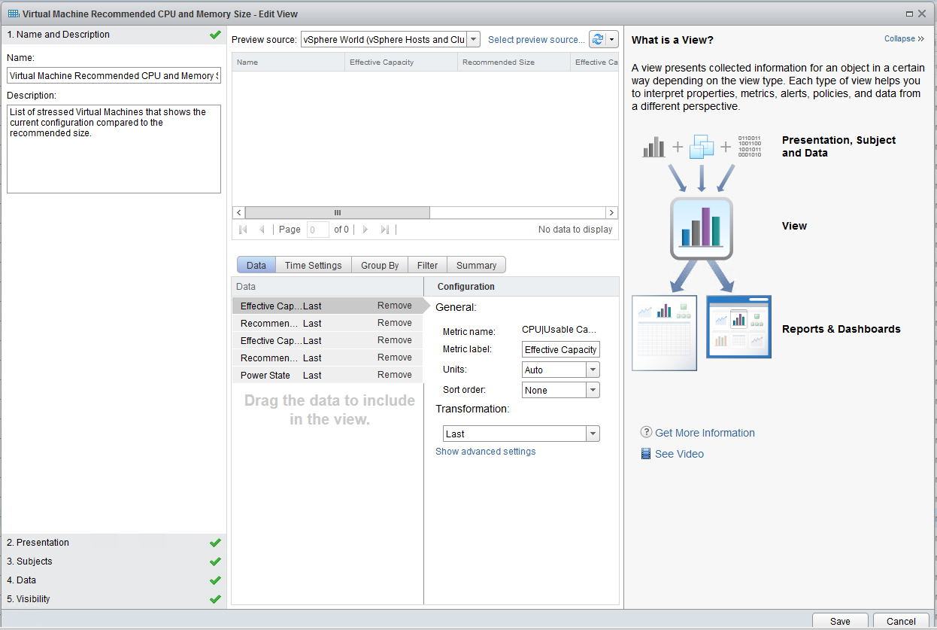The width and height of the screenshot is (937, 630).
Task: Click the Dashboards thumbnail illustration
Action: [x=738, y=327]
